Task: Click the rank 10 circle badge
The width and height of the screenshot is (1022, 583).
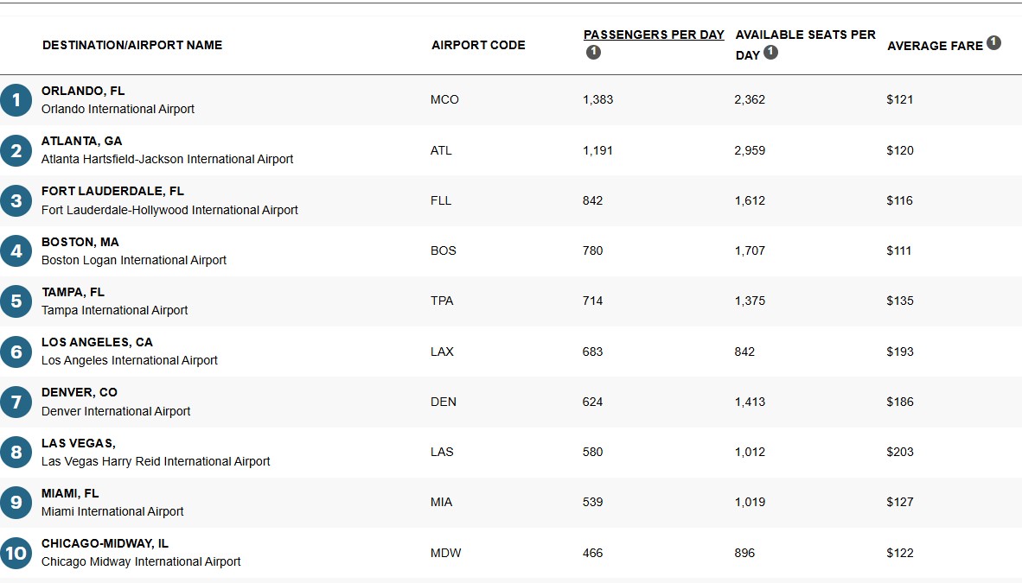Action: coord(16,553)
